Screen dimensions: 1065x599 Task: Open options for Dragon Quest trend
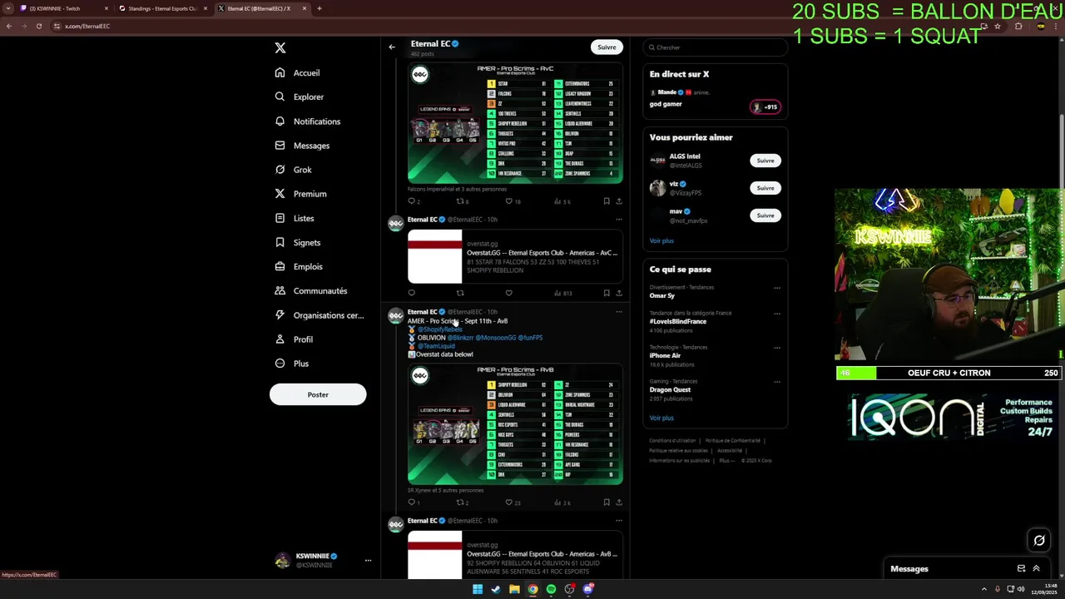(x=777, y=382)
